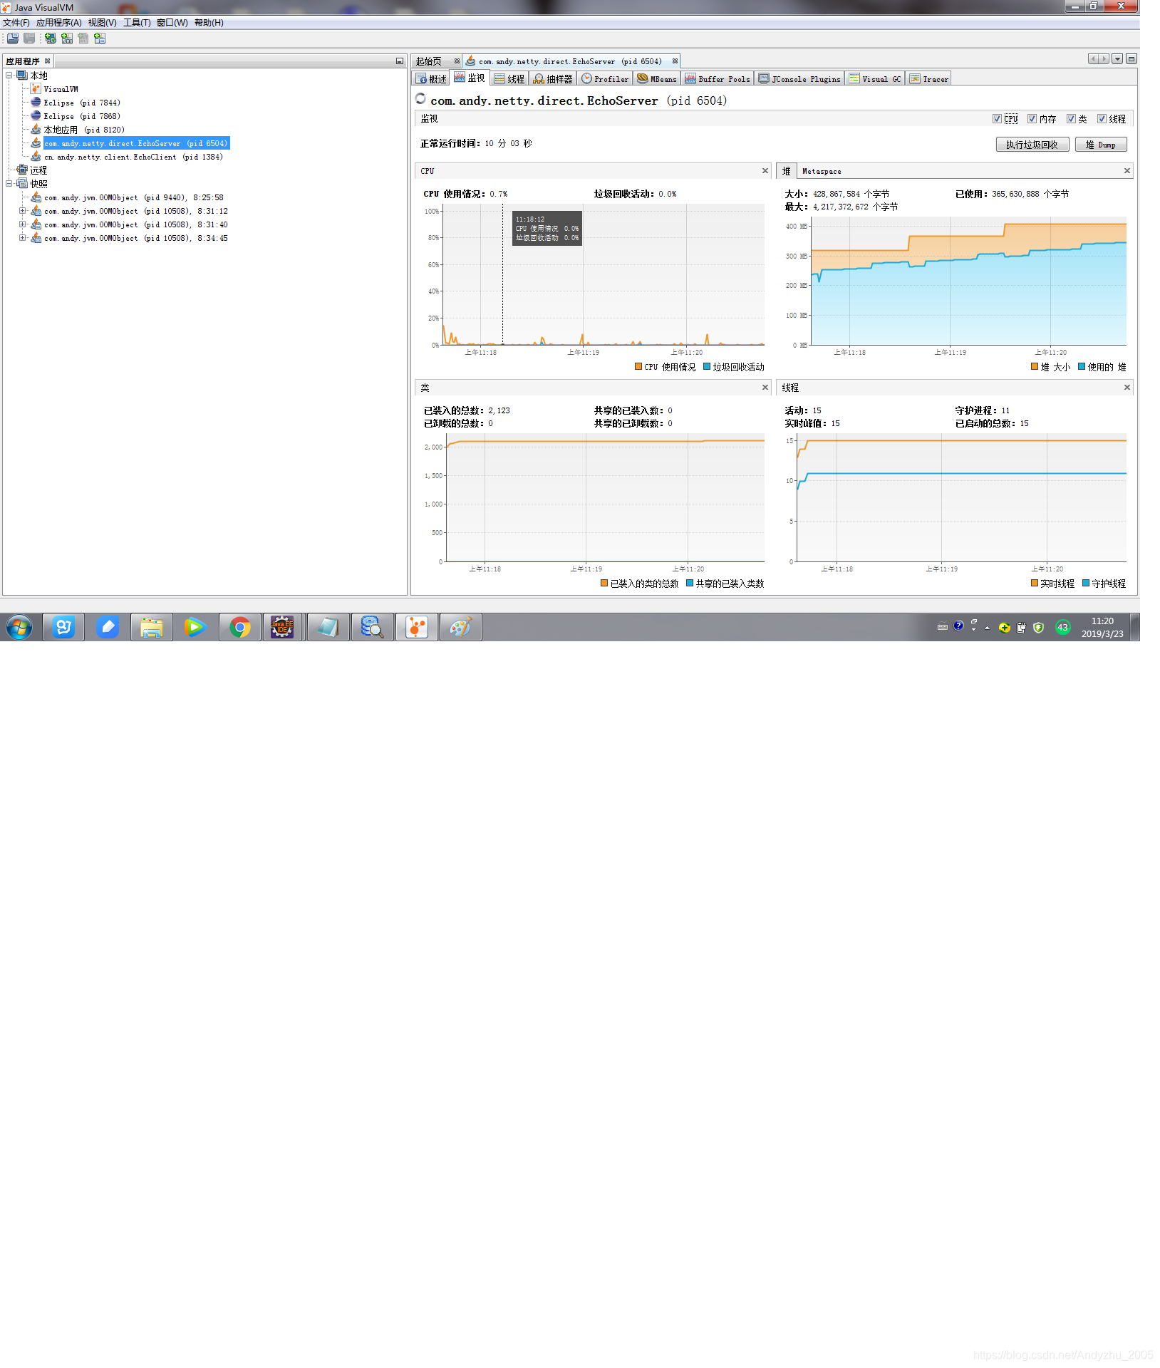
Task: Click the Load snapshot toolbar icon
Action: (x=13, y=38)
